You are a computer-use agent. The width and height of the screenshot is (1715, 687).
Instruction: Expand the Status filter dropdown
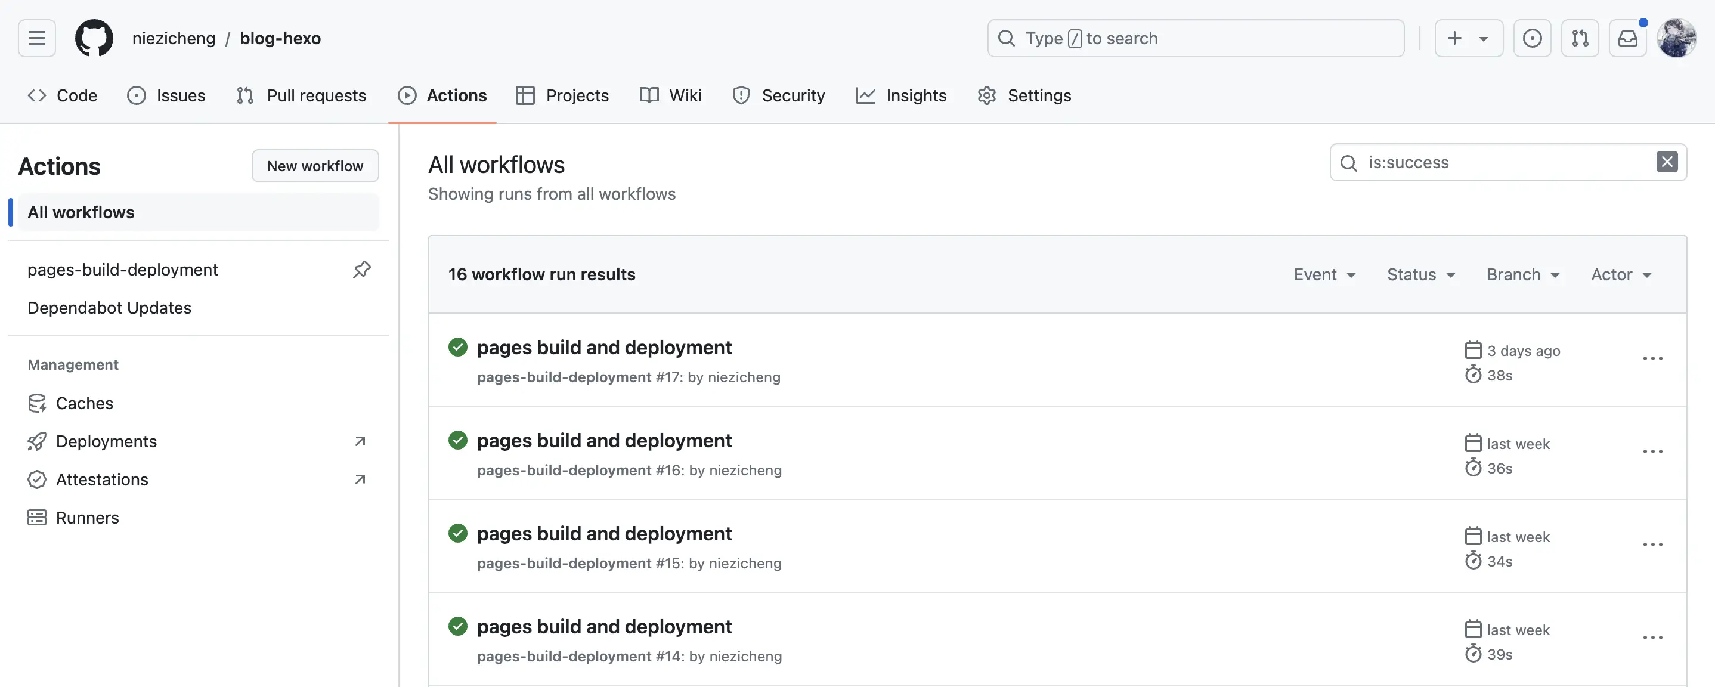(1421, 274)
